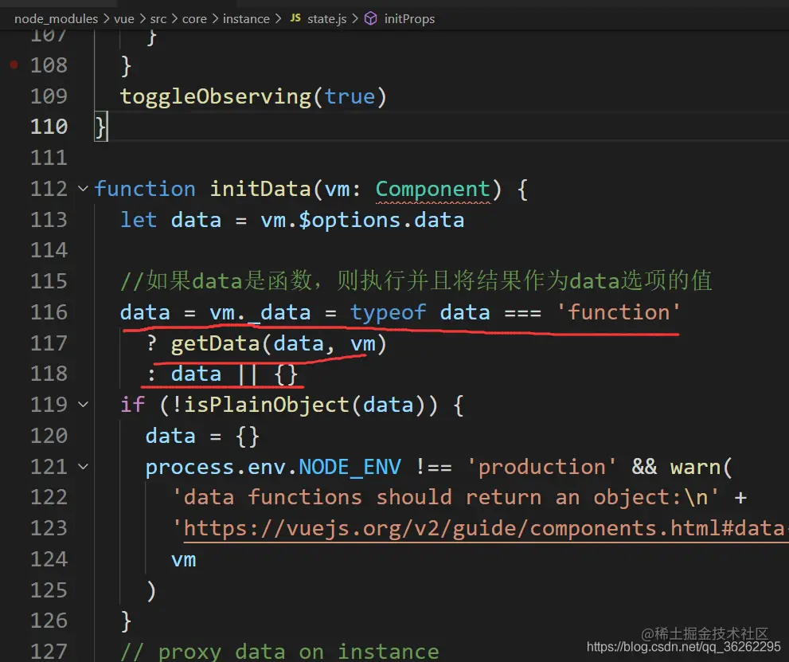Screen dimensions: 789x662
Task: Click 'initData' function name on line 112
Action: (x=260, y=190)
